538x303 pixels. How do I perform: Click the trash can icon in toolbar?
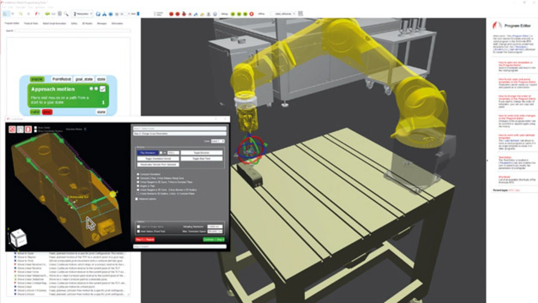pyautogui.click(x=60, y=14)
